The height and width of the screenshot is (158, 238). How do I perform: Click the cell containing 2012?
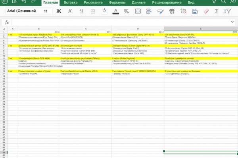pyautogui.click(x=138, y=32)
